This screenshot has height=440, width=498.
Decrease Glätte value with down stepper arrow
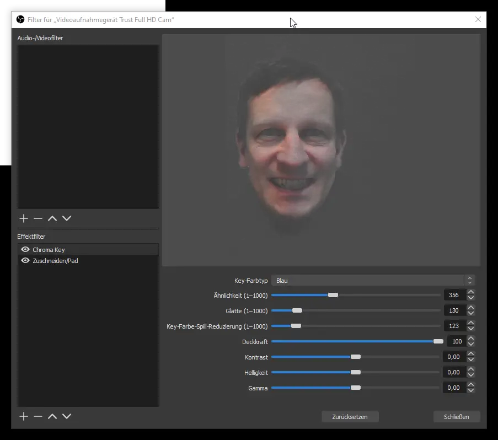[470, 313]
